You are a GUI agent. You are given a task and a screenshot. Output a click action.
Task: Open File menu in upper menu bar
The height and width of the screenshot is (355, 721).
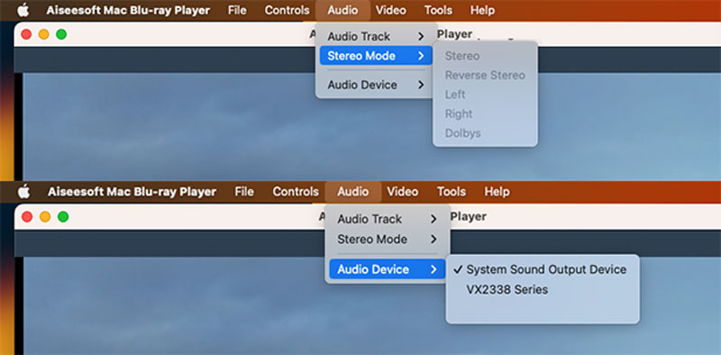click(x=237, y=10)
